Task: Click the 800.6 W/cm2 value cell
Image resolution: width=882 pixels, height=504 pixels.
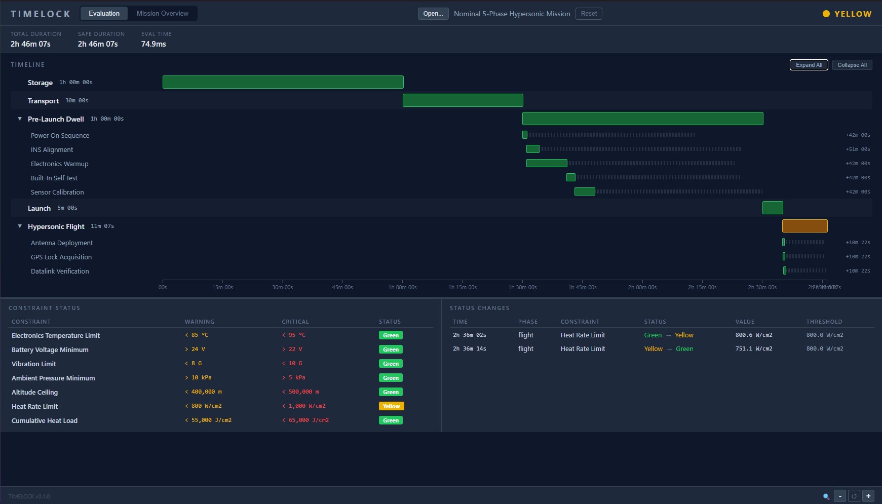Action: 754,335
